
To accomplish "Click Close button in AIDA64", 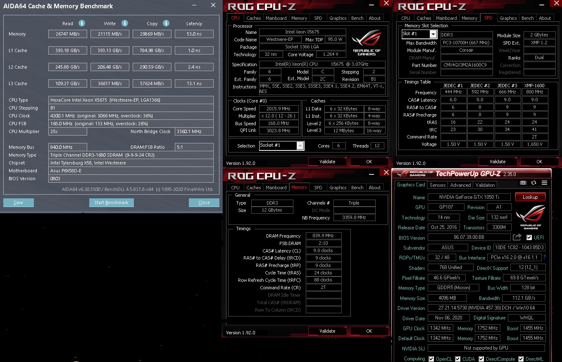I will [x=204, y=202].
